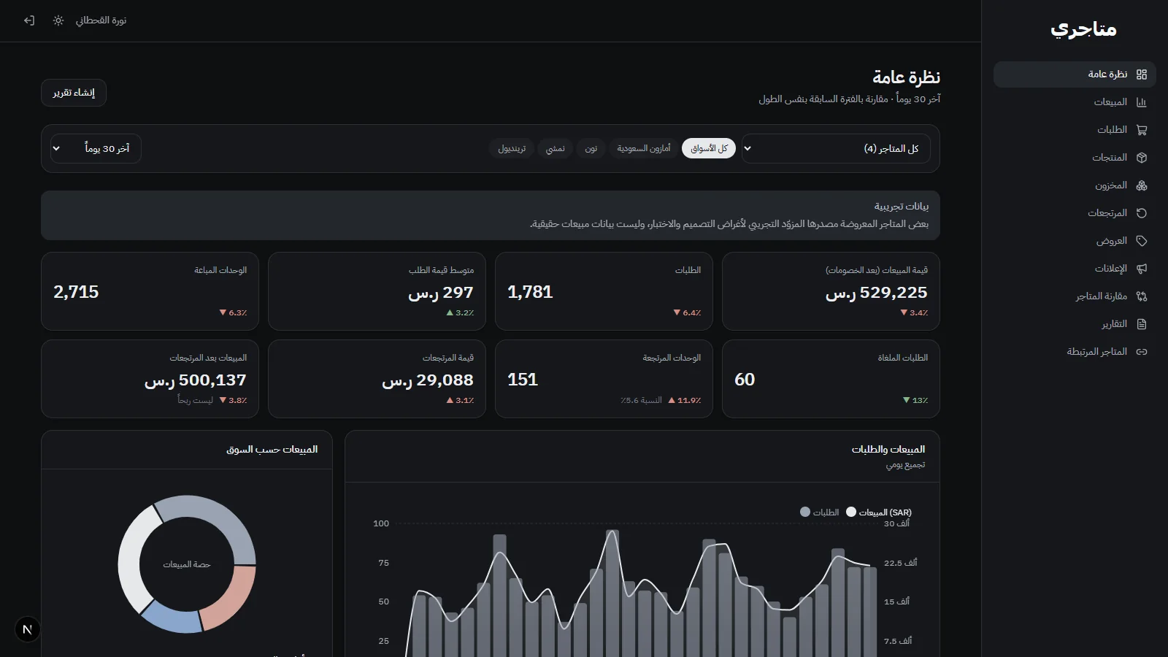The image size is (1168, 657).
Task: Click the user name نورة القحطاني
Action: (101, 20)
